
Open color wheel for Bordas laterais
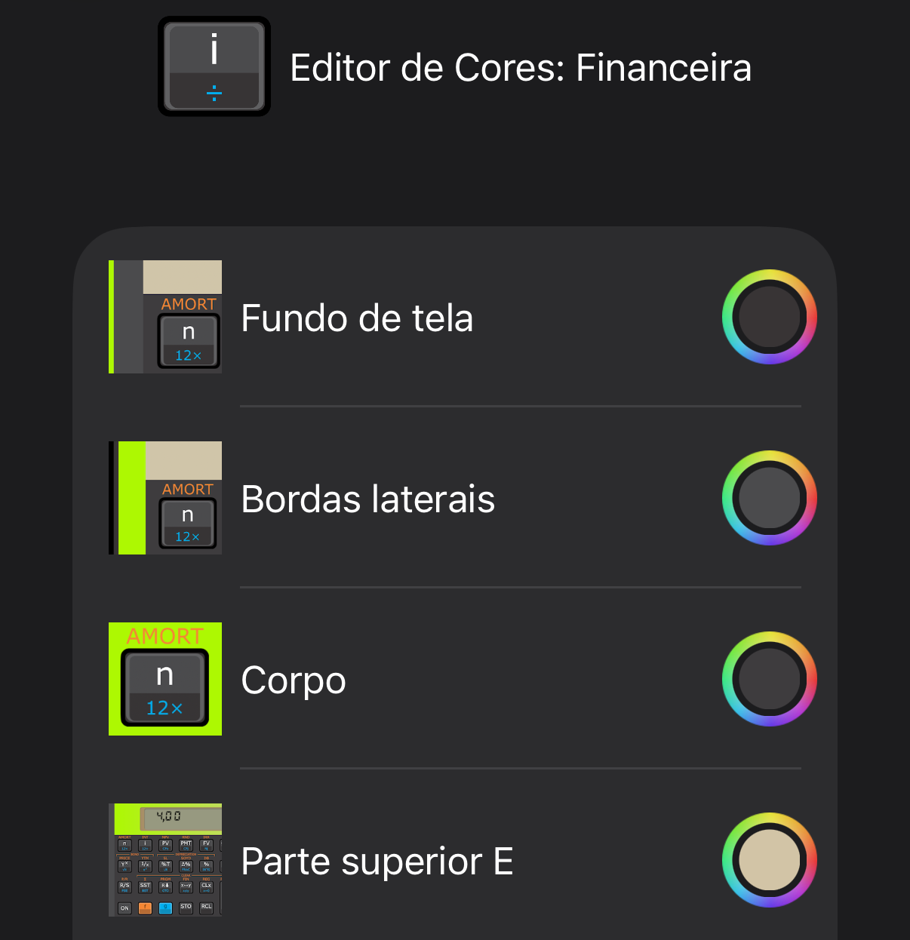pos(769,498)
